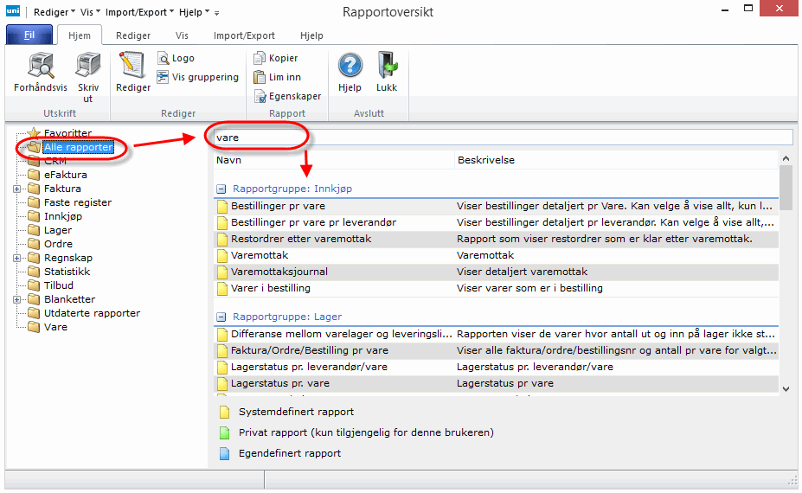This screenshot has height=493, width=802.
Task: Switch to the Import/Export ribbon tab
Action: coord(244,35)
